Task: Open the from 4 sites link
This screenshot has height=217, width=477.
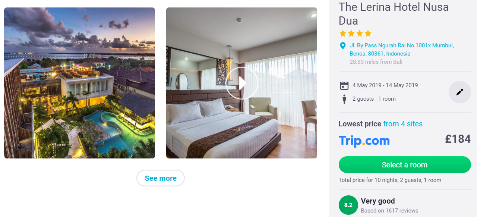Action: coord(403,124)
